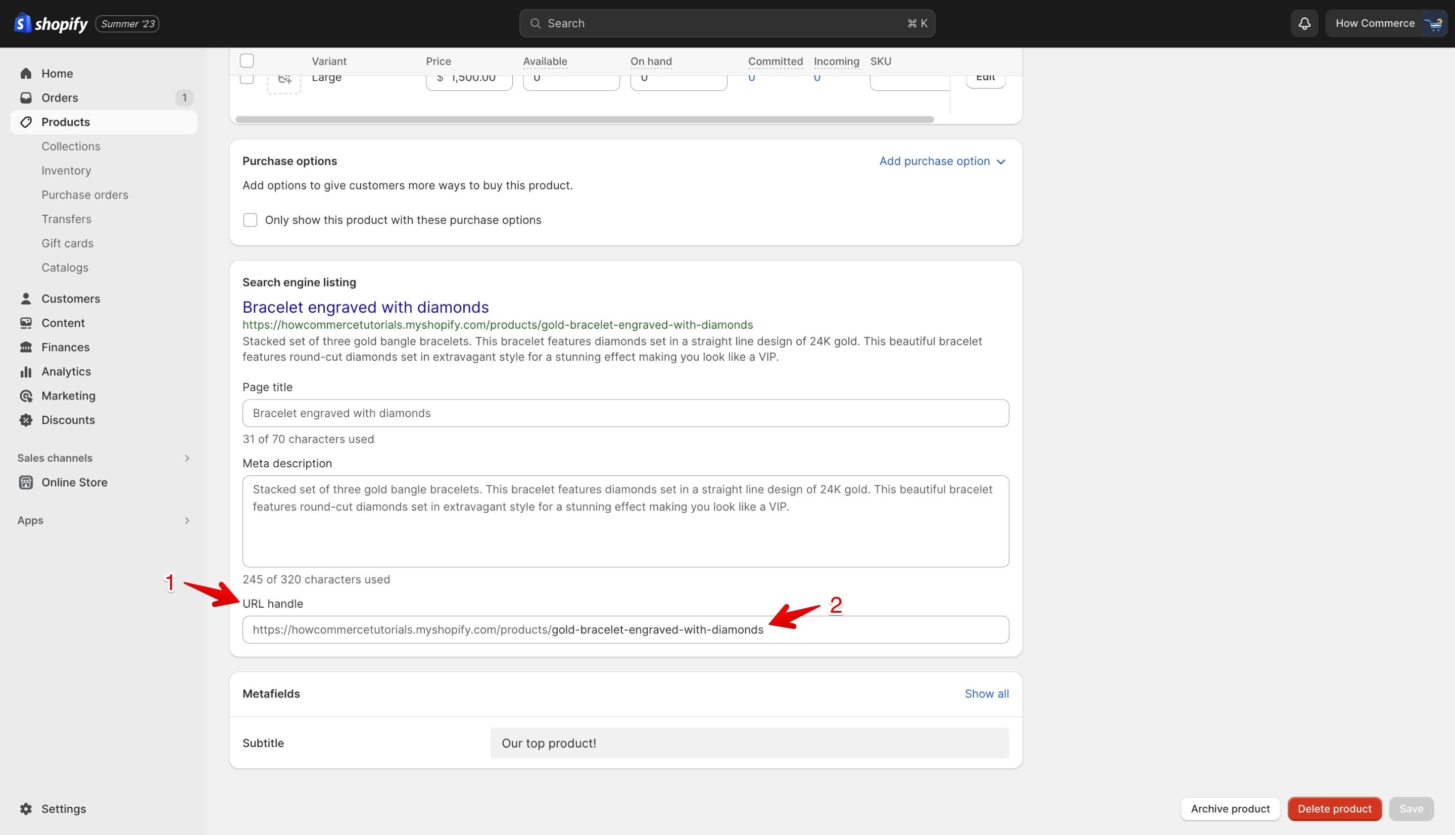Viewport: 1455px width, 835px height.
Task: Click the search magnifier icon
Action: coord(535,24)
